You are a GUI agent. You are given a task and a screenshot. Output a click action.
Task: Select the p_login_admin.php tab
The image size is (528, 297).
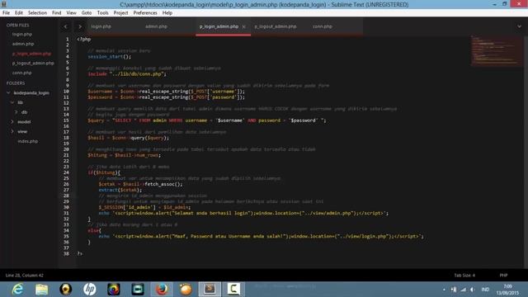click(x=219, y=26)
